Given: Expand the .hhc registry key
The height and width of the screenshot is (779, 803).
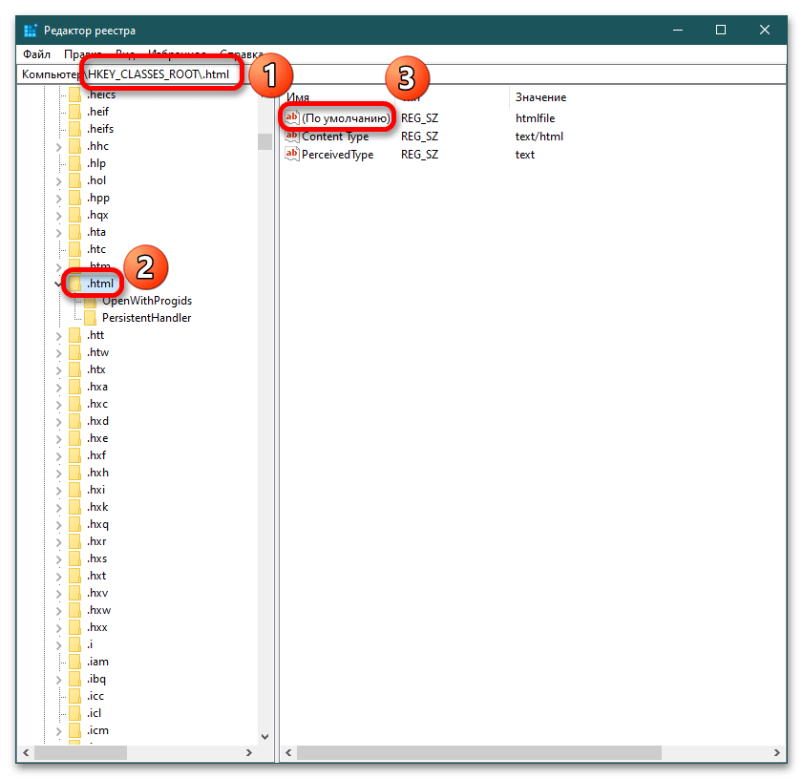Looking at the screenshot, I should (59, 146).
